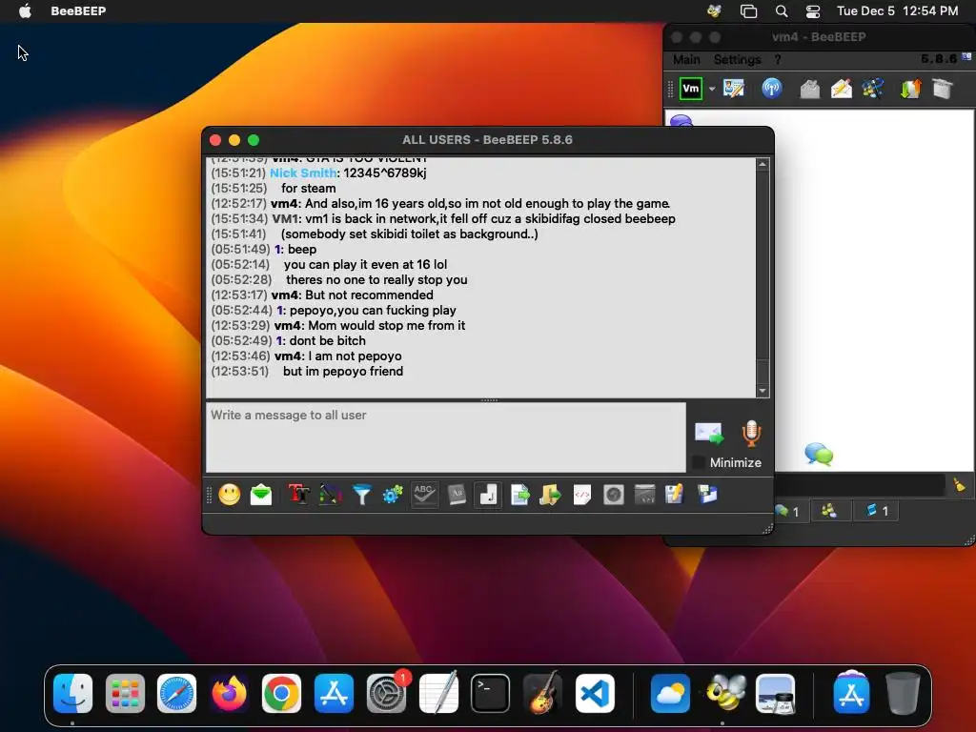This screenshot has width=976, height=732.
Task: Open Terminal from the Dock
Action: tap(490, 693)
